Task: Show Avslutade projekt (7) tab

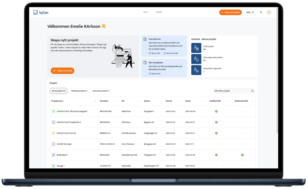Action: [101, 91]
